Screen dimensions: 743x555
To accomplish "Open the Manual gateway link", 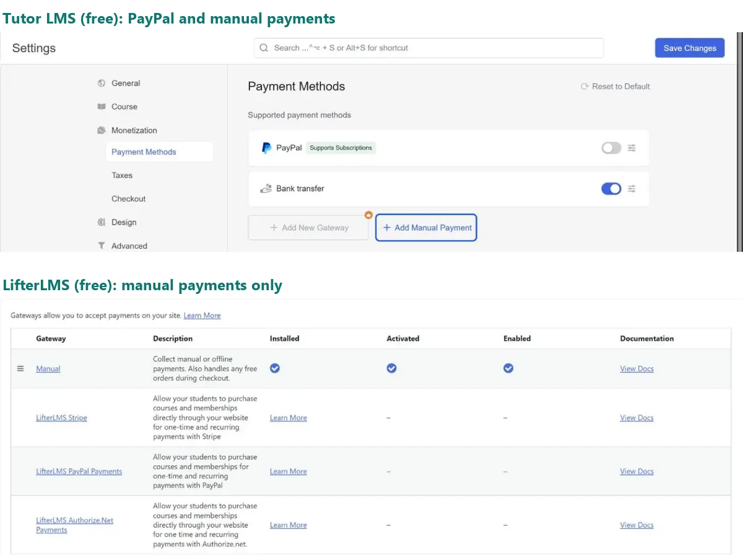I will pos(48,369).
